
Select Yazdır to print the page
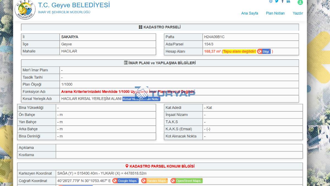point(298,13)
